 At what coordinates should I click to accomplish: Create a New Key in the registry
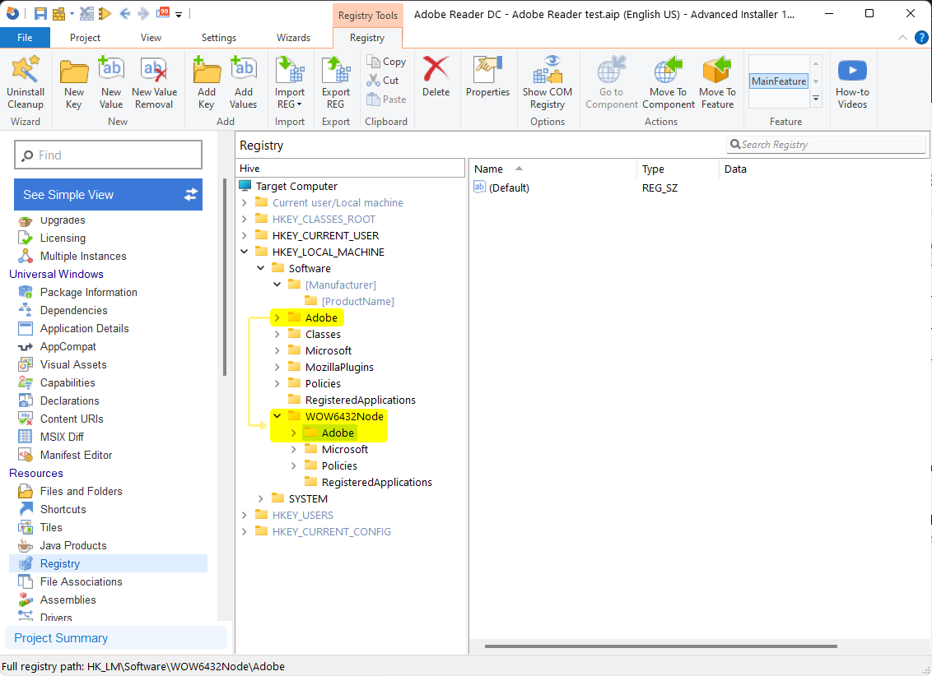[74, 82]
